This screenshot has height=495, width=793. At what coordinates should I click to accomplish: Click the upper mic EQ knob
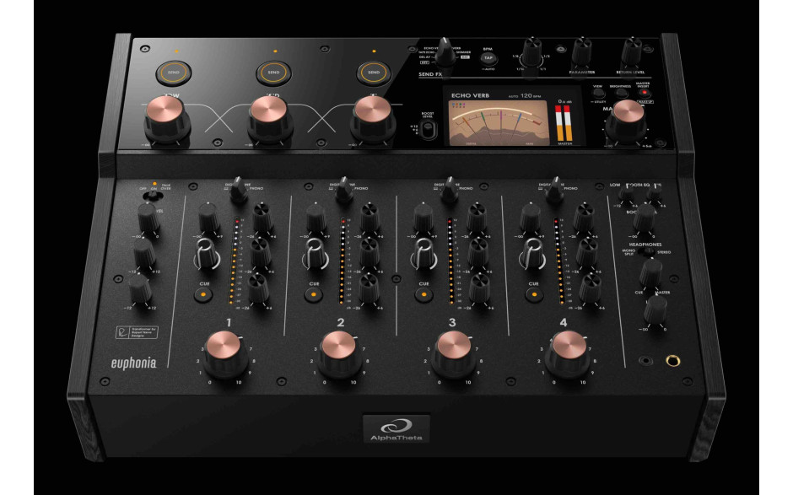144,255
